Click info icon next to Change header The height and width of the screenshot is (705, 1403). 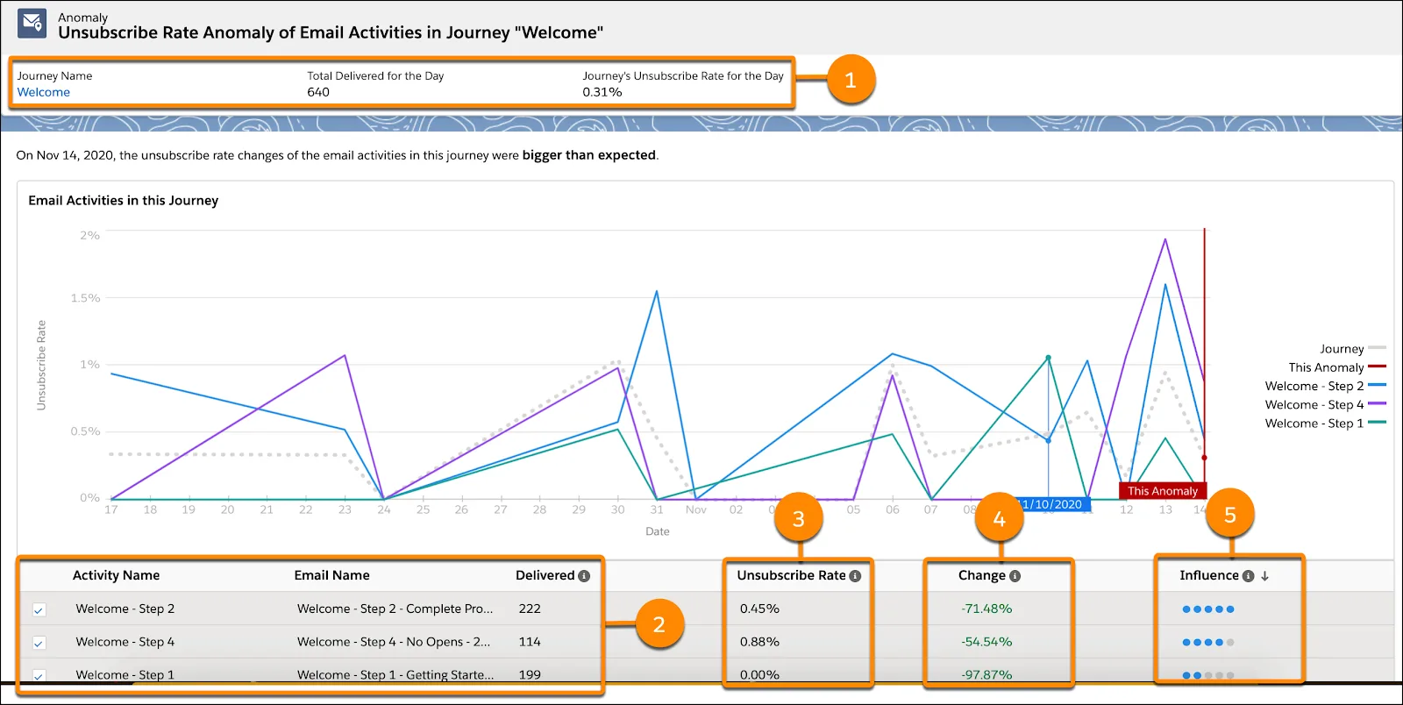(1015, 576)
